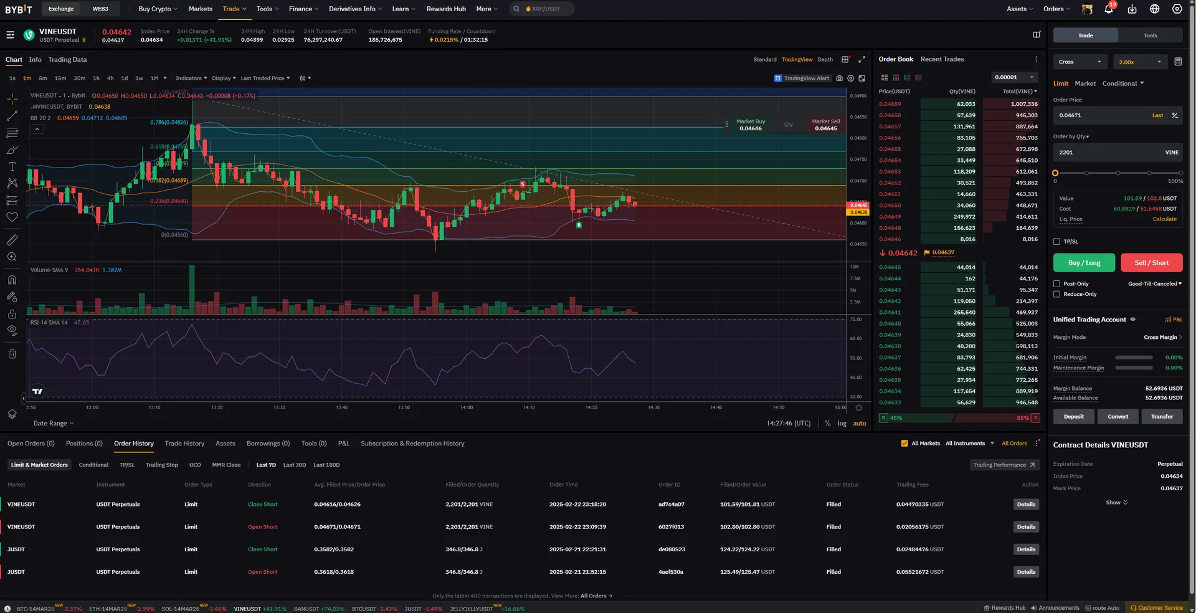
Task: Click the order quantity percentage slider handle
Action: pos(1055,173)
